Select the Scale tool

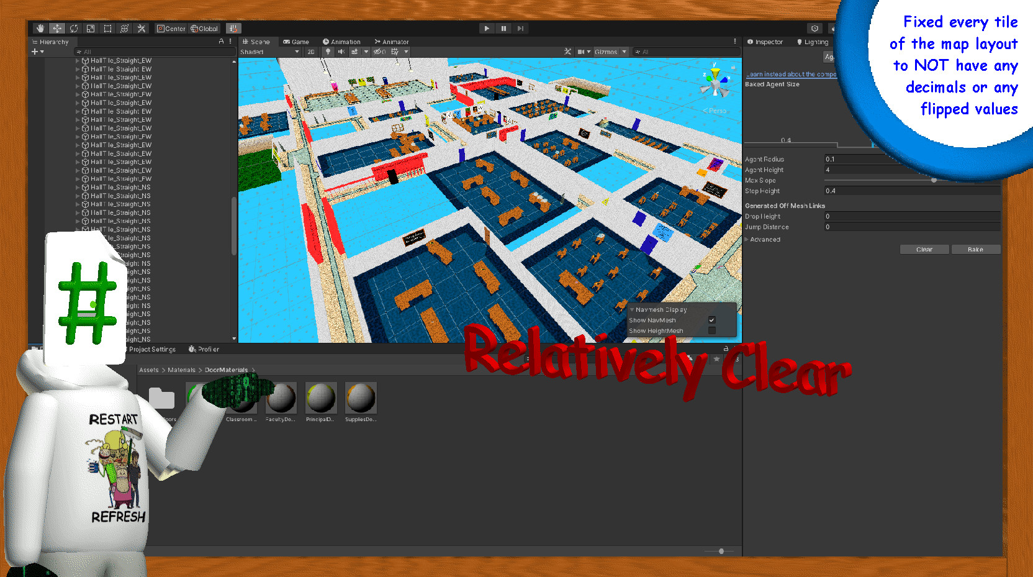coord(91,29)
